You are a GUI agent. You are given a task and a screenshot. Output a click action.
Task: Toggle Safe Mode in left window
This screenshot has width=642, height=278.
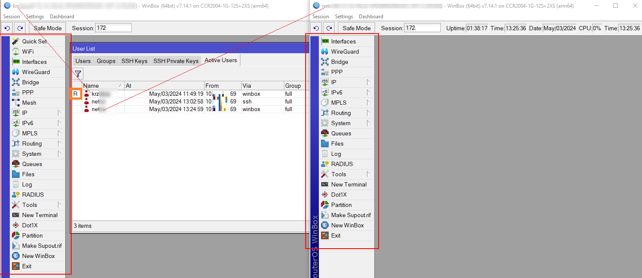tap(48, 28)
